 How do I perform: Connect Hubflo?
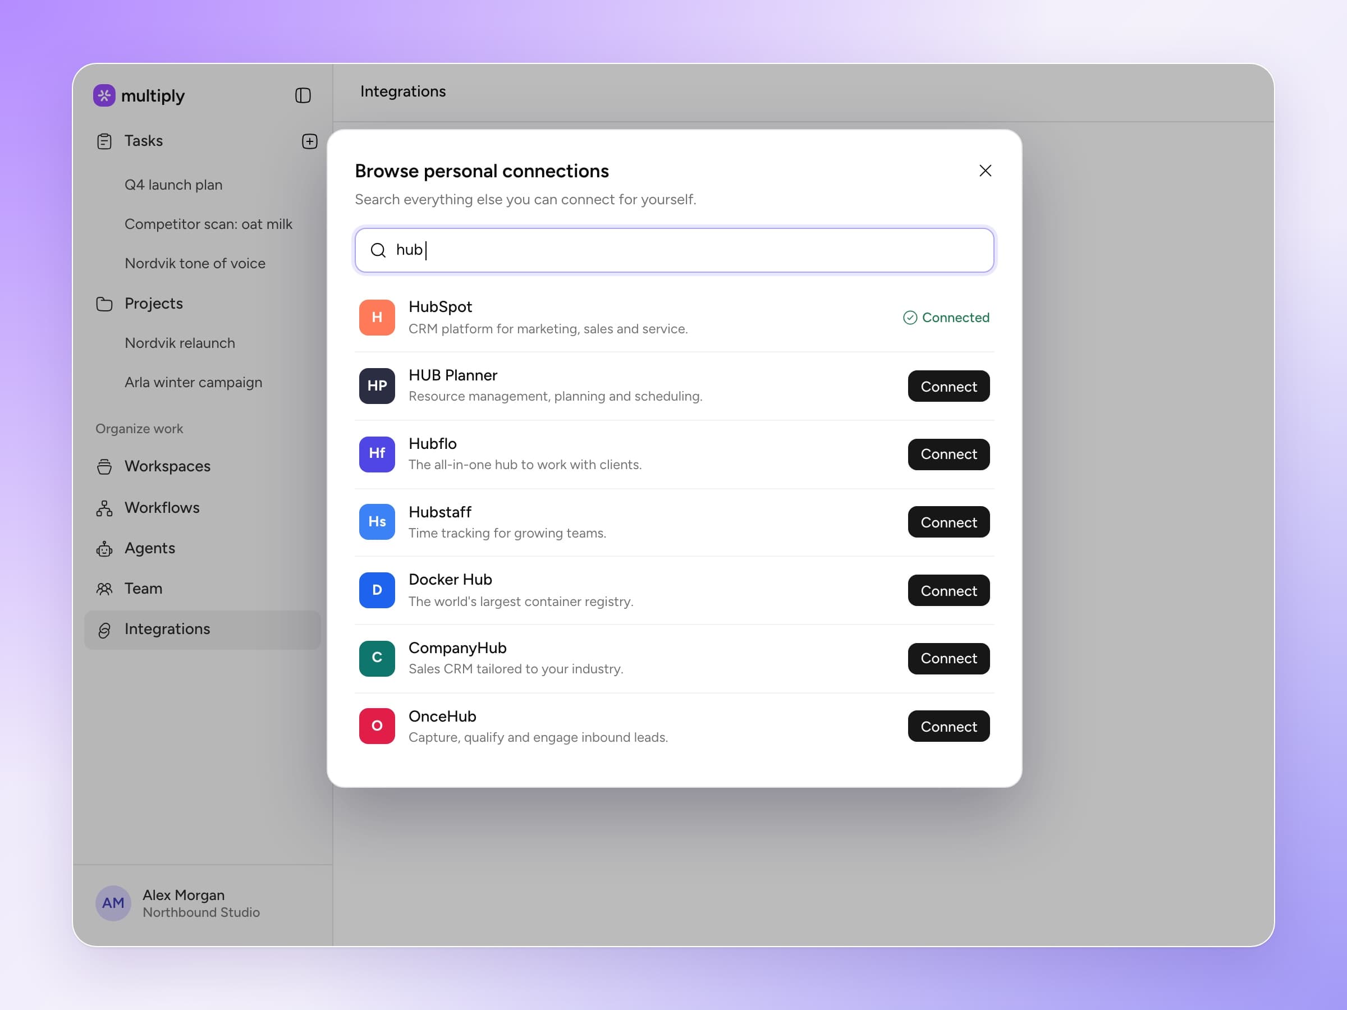[x=949, y=454]
